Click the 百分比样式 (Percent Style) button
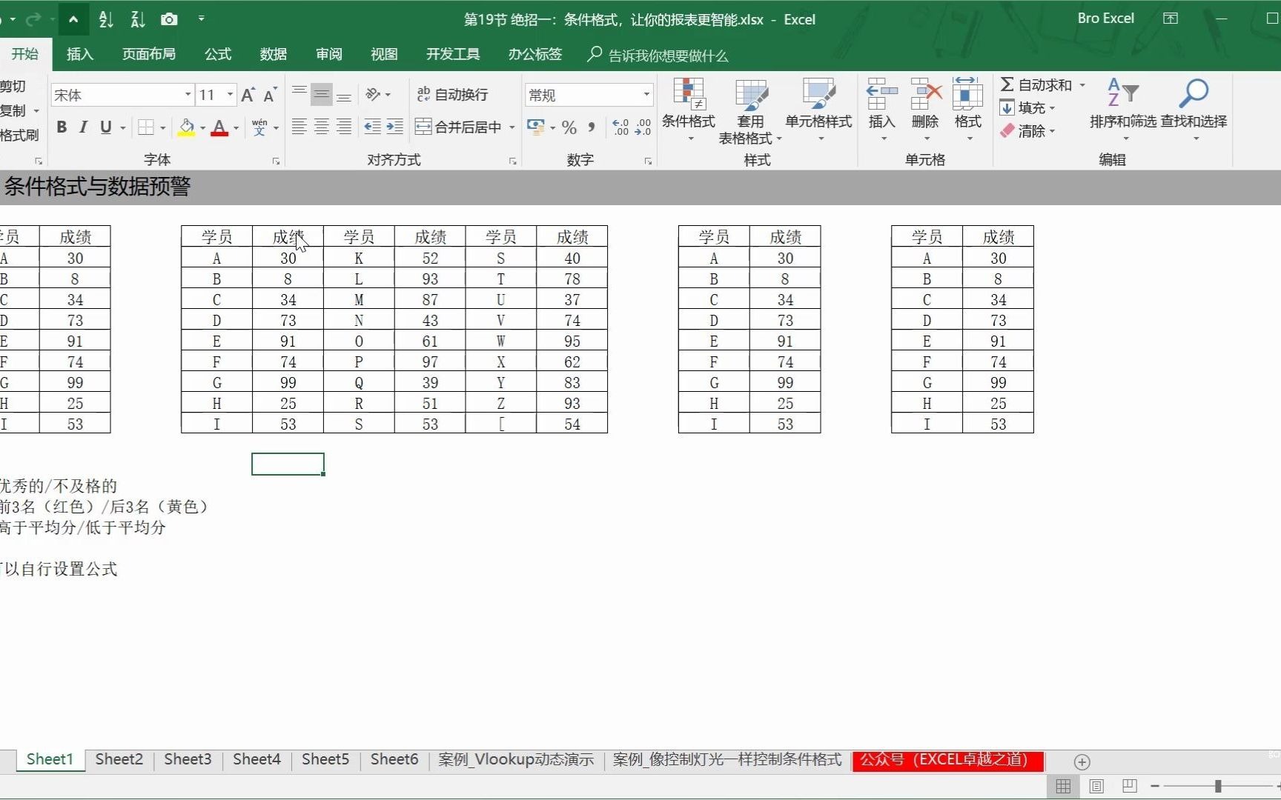The image size is (1281, 800). (569, 127)
